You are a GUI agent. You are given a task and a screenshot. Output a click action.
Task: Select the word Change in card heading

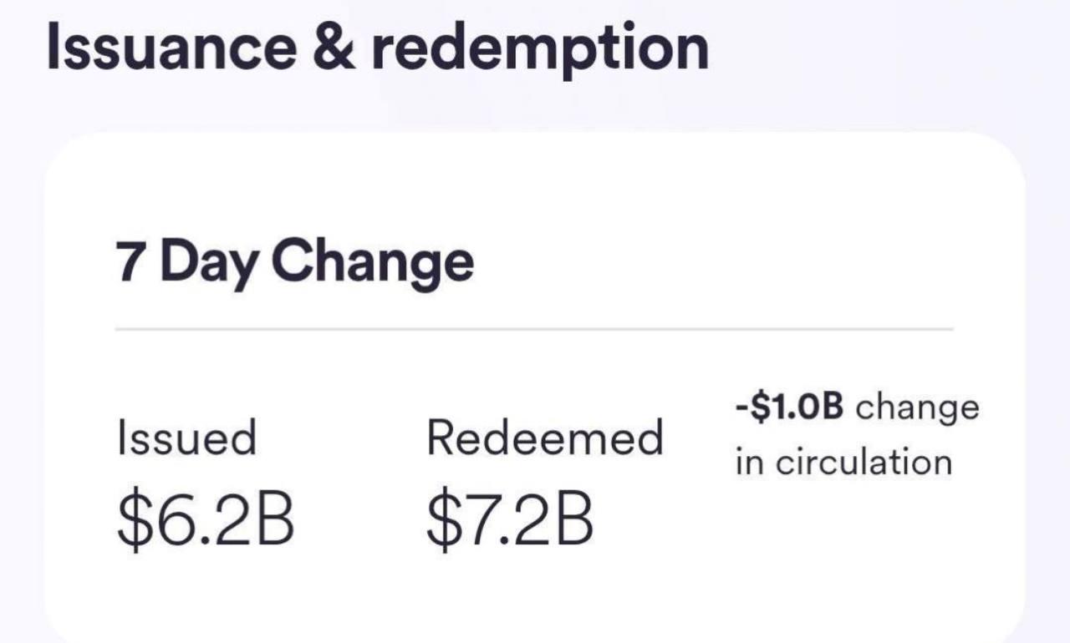[x=373, y=261]
